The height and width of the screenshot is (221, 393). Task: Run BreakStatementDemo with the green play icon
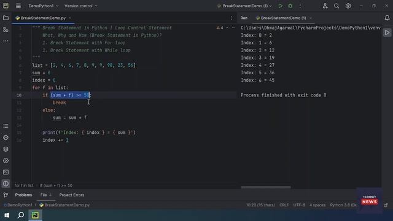click(281, 6)
